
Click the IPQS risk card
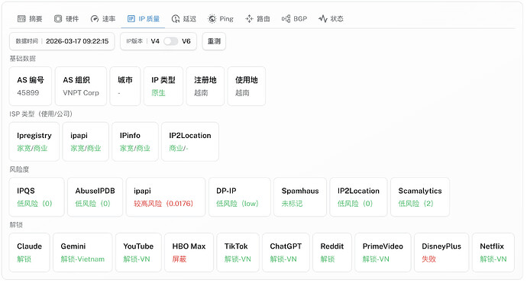[37, 197]
